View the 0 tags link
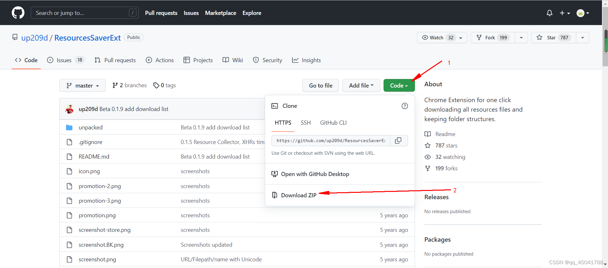608x268 pixels. [164, 85]
